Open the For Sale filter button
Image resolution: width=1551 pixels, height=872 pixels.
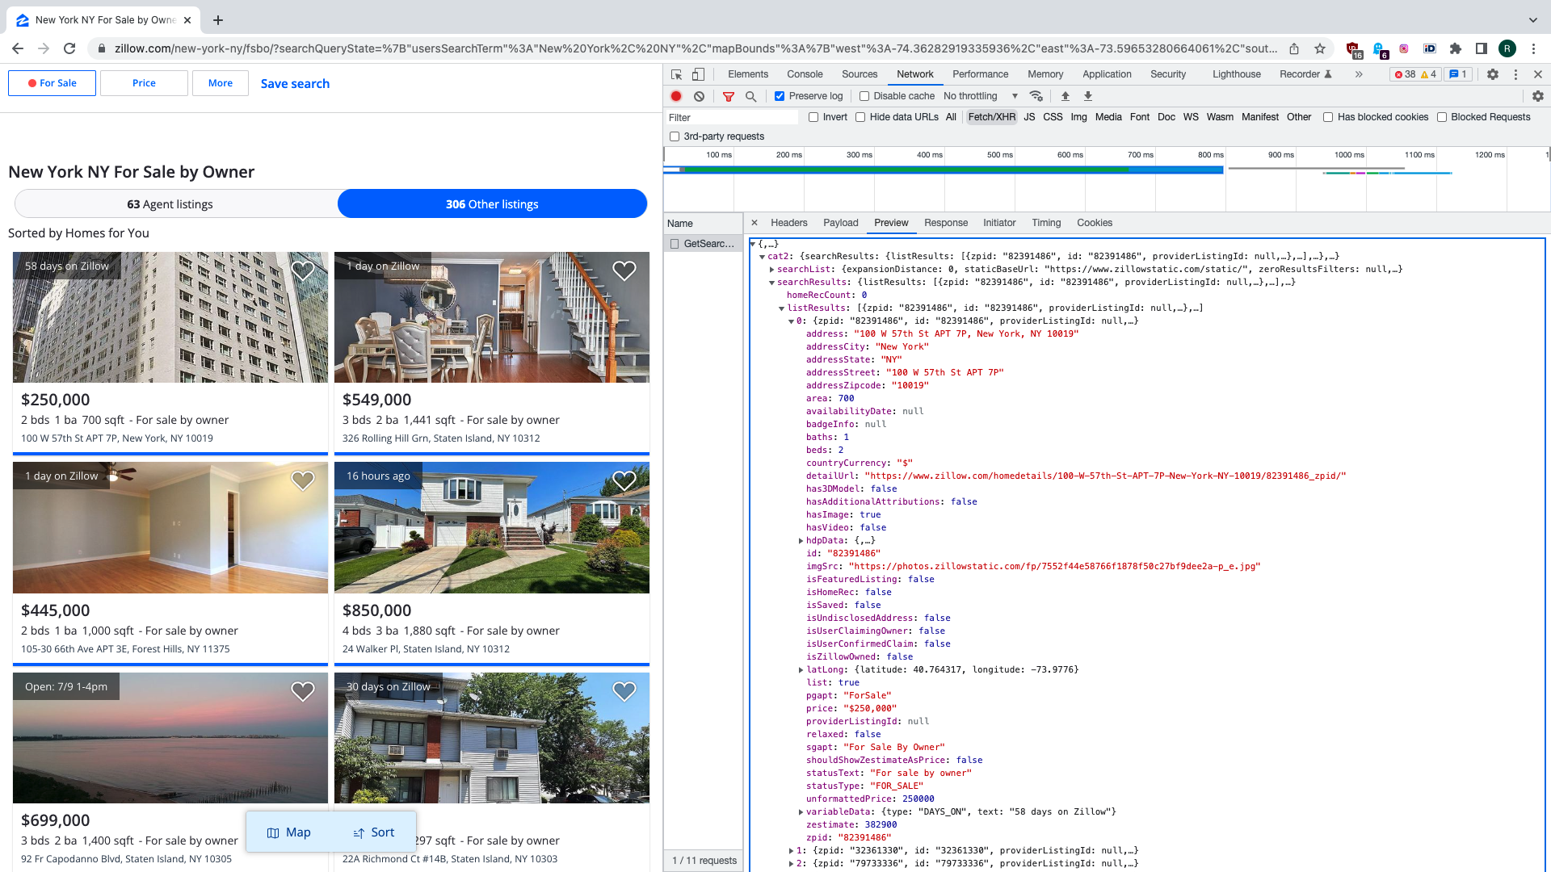click(52, 83)
